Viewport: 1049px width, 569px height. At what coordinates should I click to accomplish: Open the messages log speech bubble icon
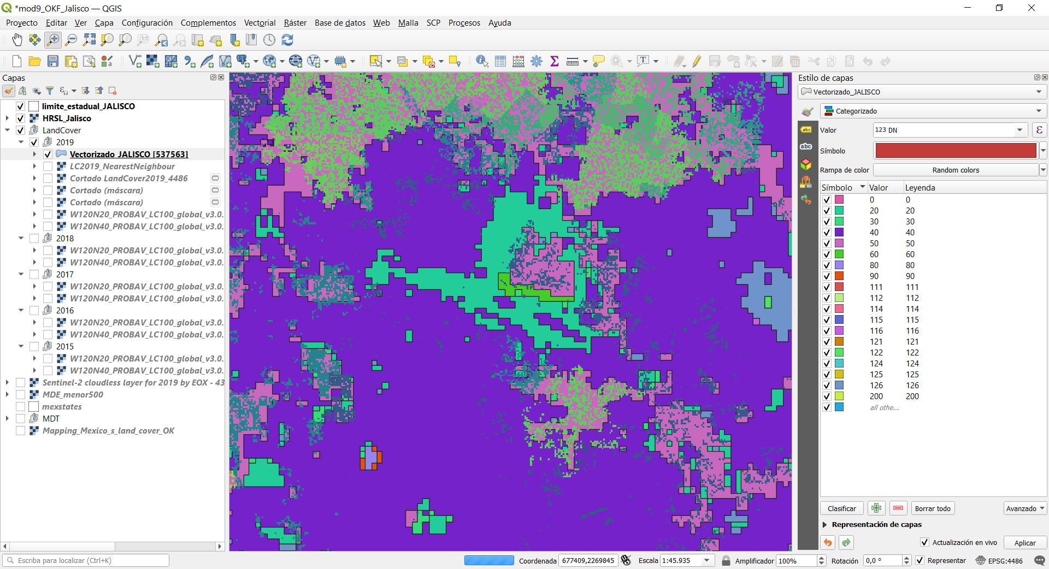pyautogui.click(x=1039, y=560)
